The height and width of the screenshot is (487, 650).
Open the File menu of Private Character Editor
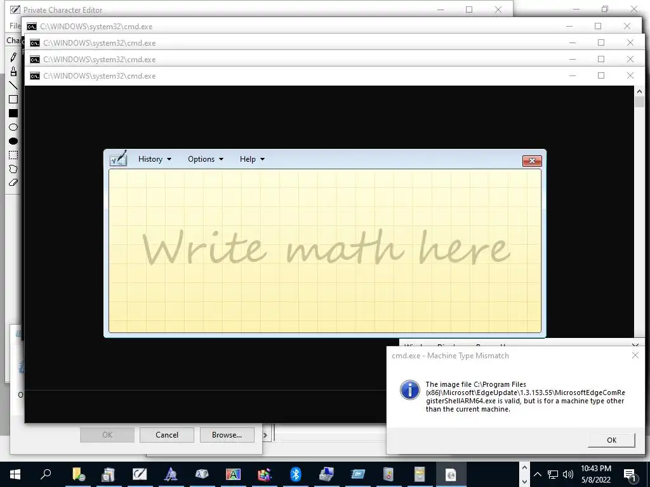click(15, 25)
